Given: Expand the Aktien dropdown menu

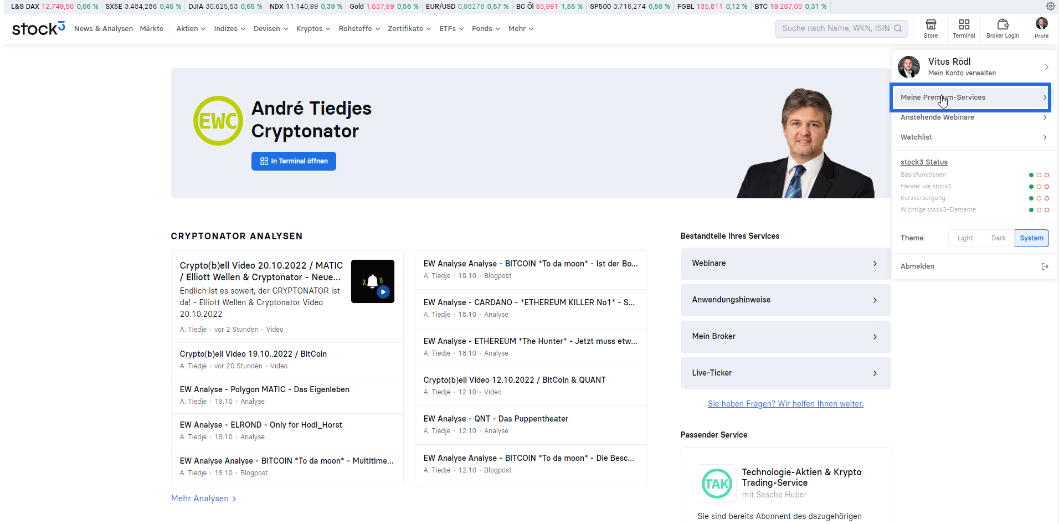Looking at the screenshot, I should [x=191, y=29].
